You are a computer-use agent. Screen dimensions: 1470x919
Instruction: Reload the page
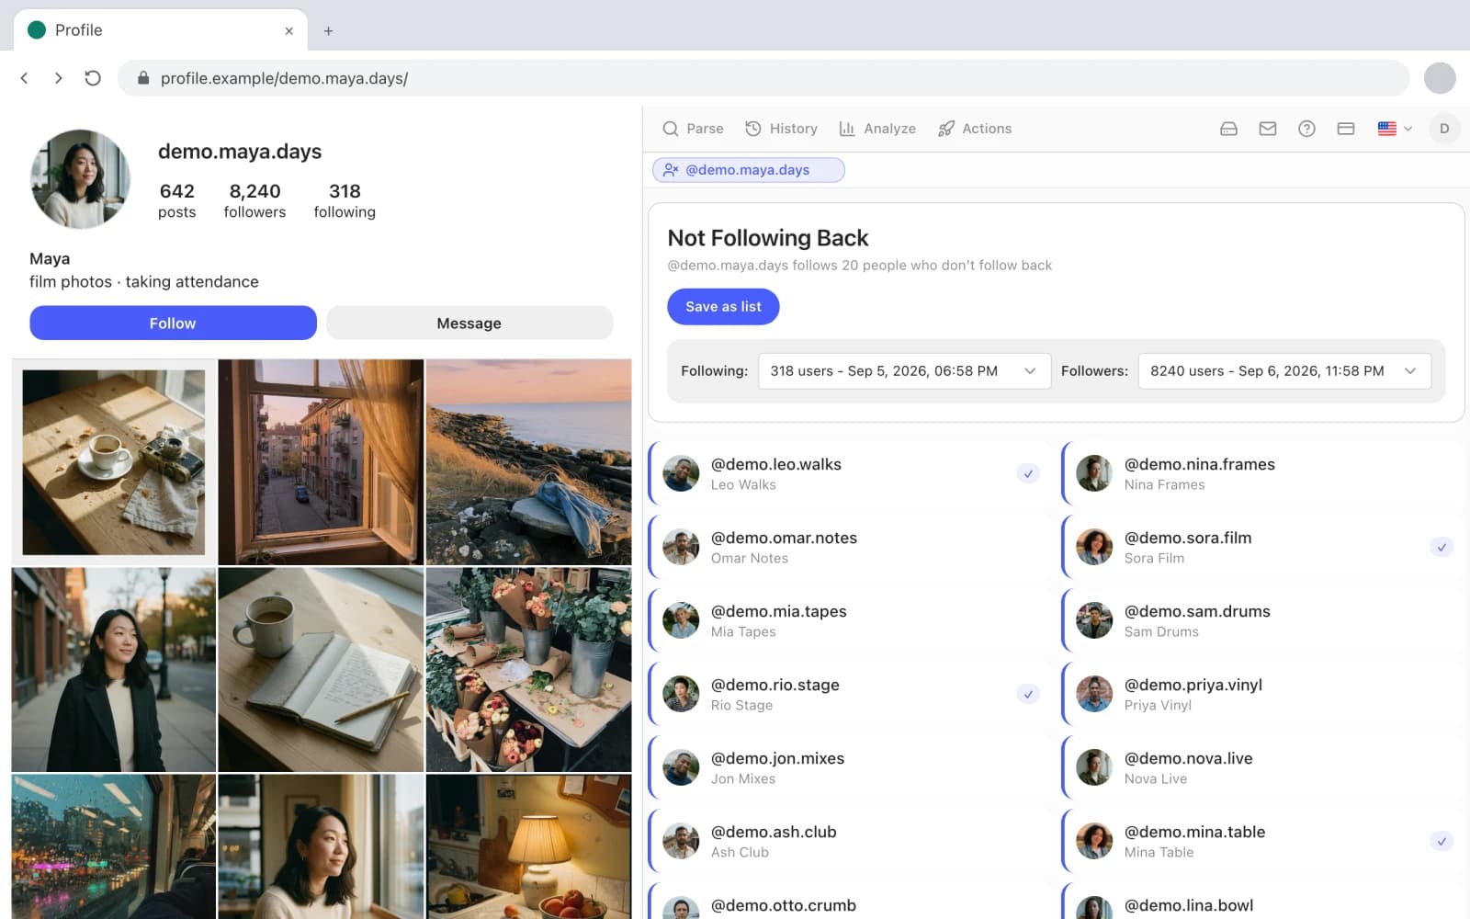click(92, 78)
